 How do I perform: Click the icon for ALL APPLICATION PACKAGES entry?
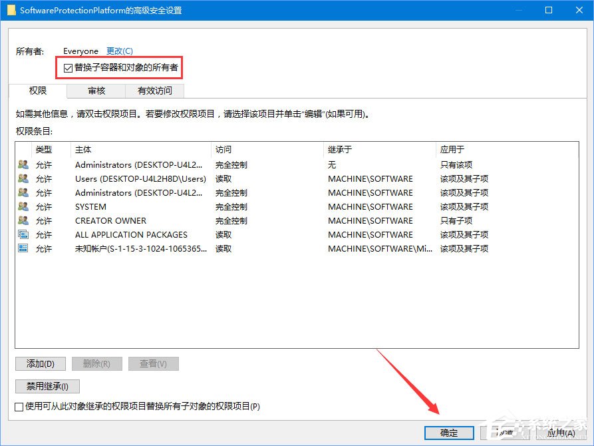22,234
